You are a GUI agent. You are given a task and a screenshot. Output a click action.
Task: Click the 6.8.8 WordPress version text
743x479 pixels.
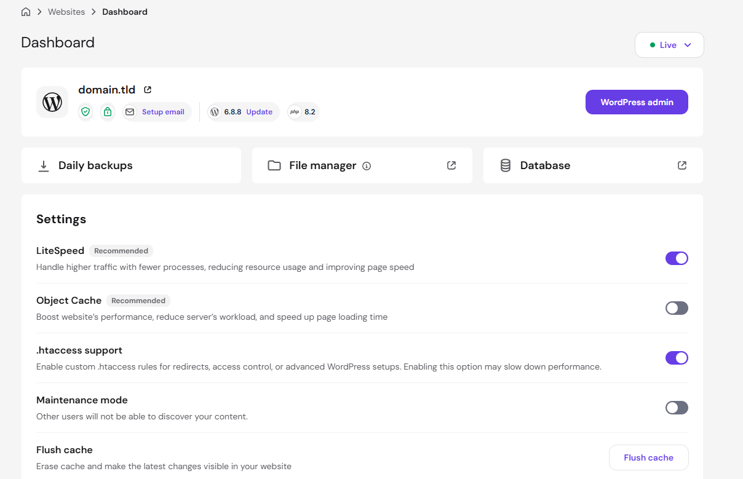[x=232, y=112]
